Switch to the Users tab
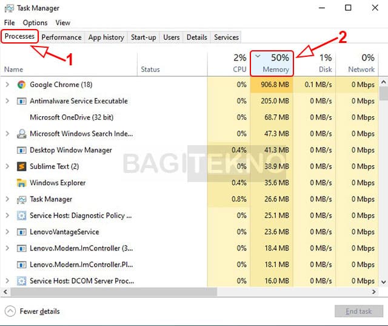Screen dimensions: 388x326 coord(171,37)
